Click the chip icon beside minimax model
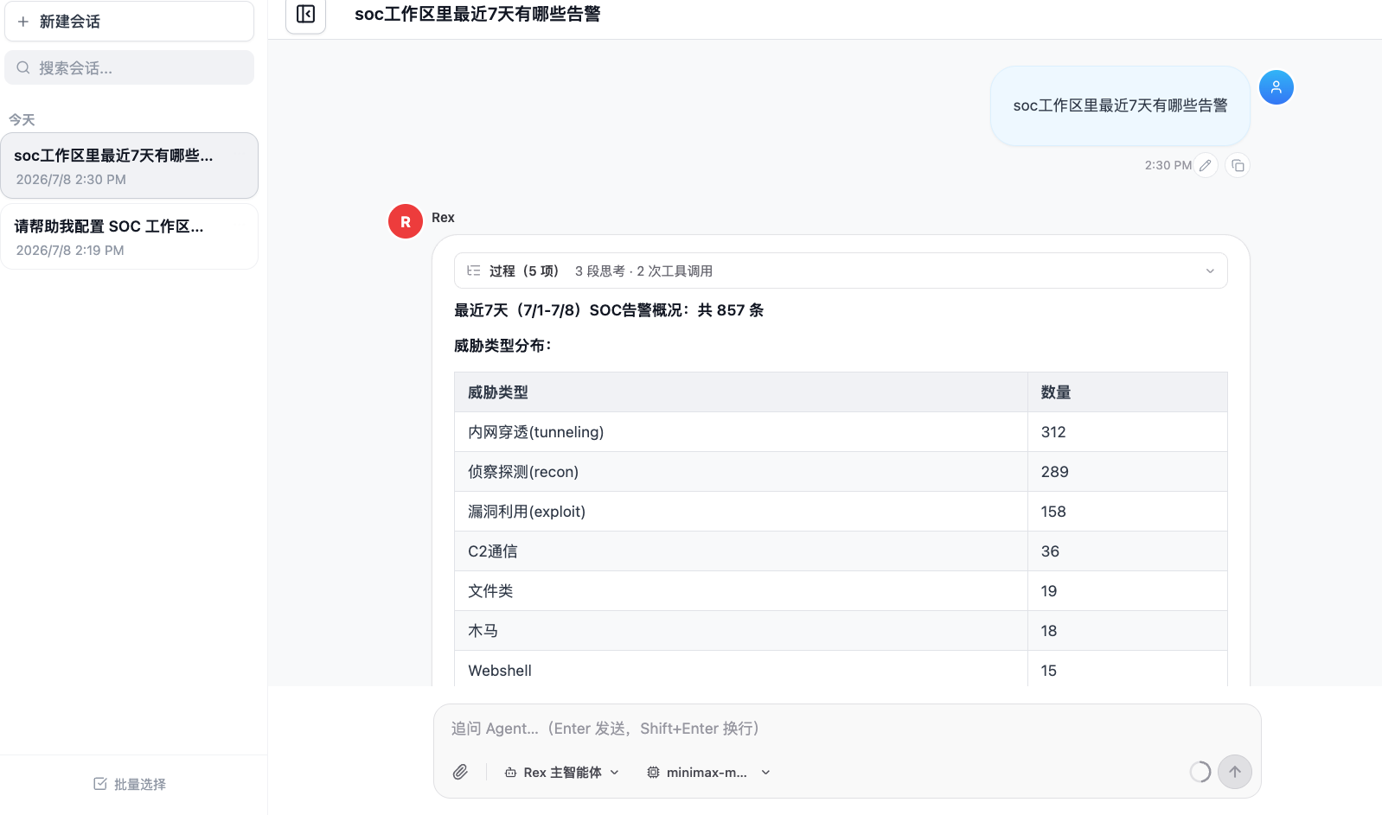This screenshot has width=1382, height=815. coord(653,773)
